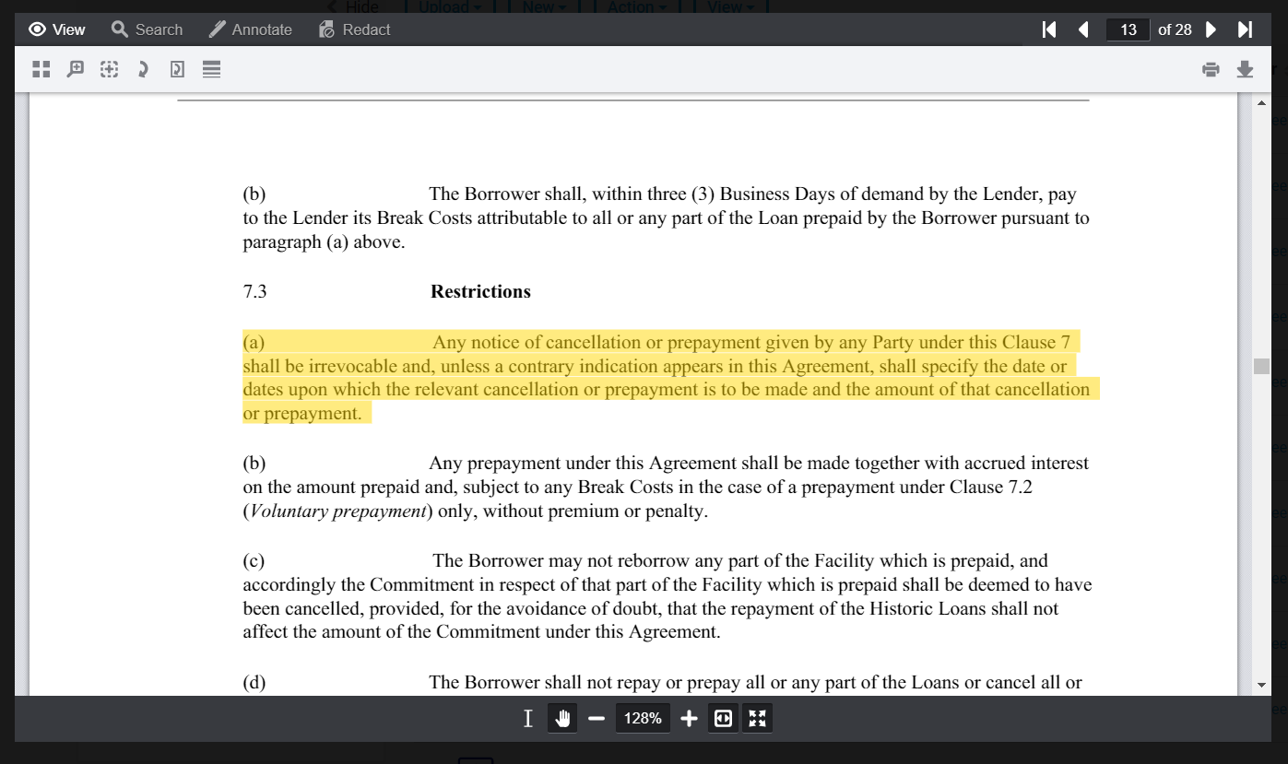The height and width of the screenshot is (764, 1288).
Task: Jump to the last page
Action: click(x=1245, y=29)
